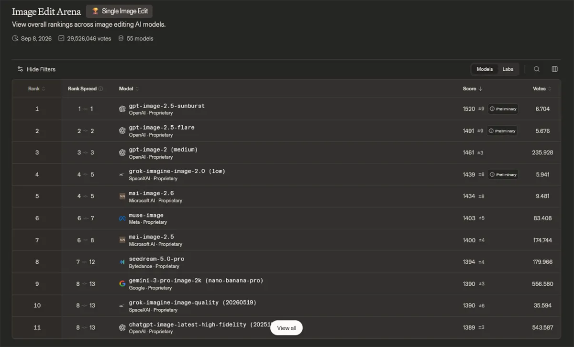The image size is (574, 347).
Task: Sort the table by the Model column
Action: 129,89
